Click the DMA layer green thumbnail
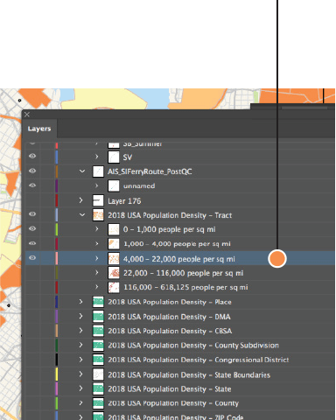336x420 pixels. click(98, 317)
